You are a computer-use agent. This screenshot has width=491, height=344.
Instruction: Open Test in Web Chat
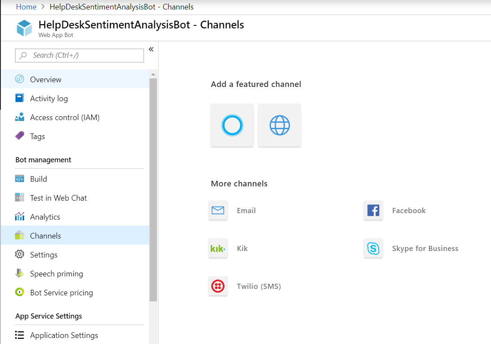(58, 198)
